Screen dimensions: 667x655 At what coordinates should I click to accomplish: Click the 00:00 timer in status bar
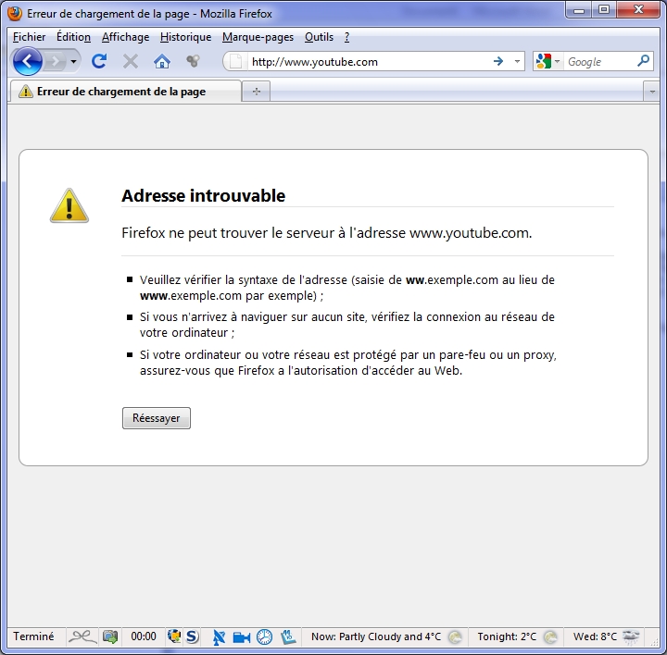tap(144, 636)
